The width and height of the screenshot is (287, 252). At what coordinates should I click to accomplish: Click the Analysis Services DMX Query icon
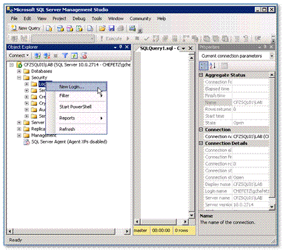click(70, 28)
